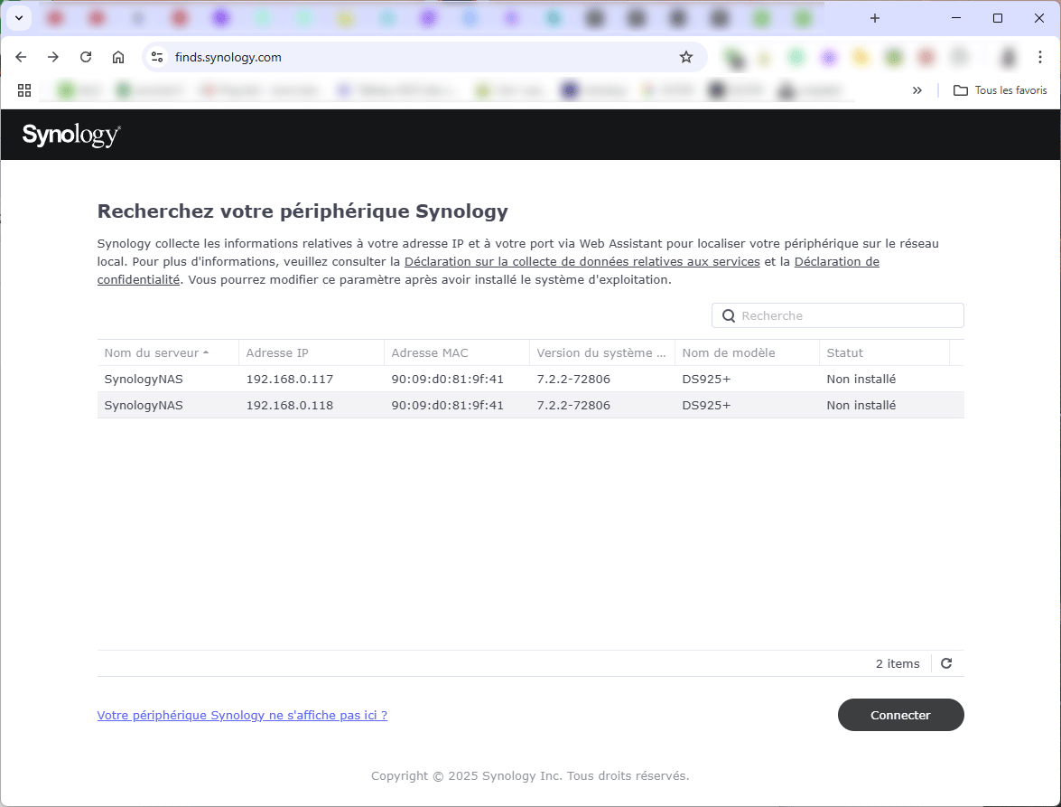Click MAC address in the 192.168.0.117 row

click(447, 380)
